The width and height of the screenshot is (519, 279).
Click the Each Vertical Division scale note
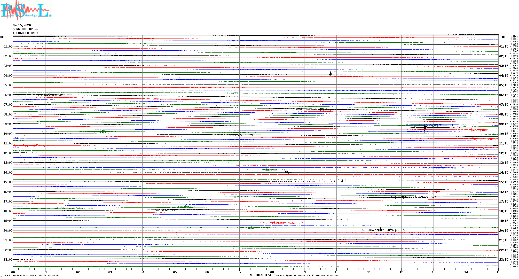(33, 275)
